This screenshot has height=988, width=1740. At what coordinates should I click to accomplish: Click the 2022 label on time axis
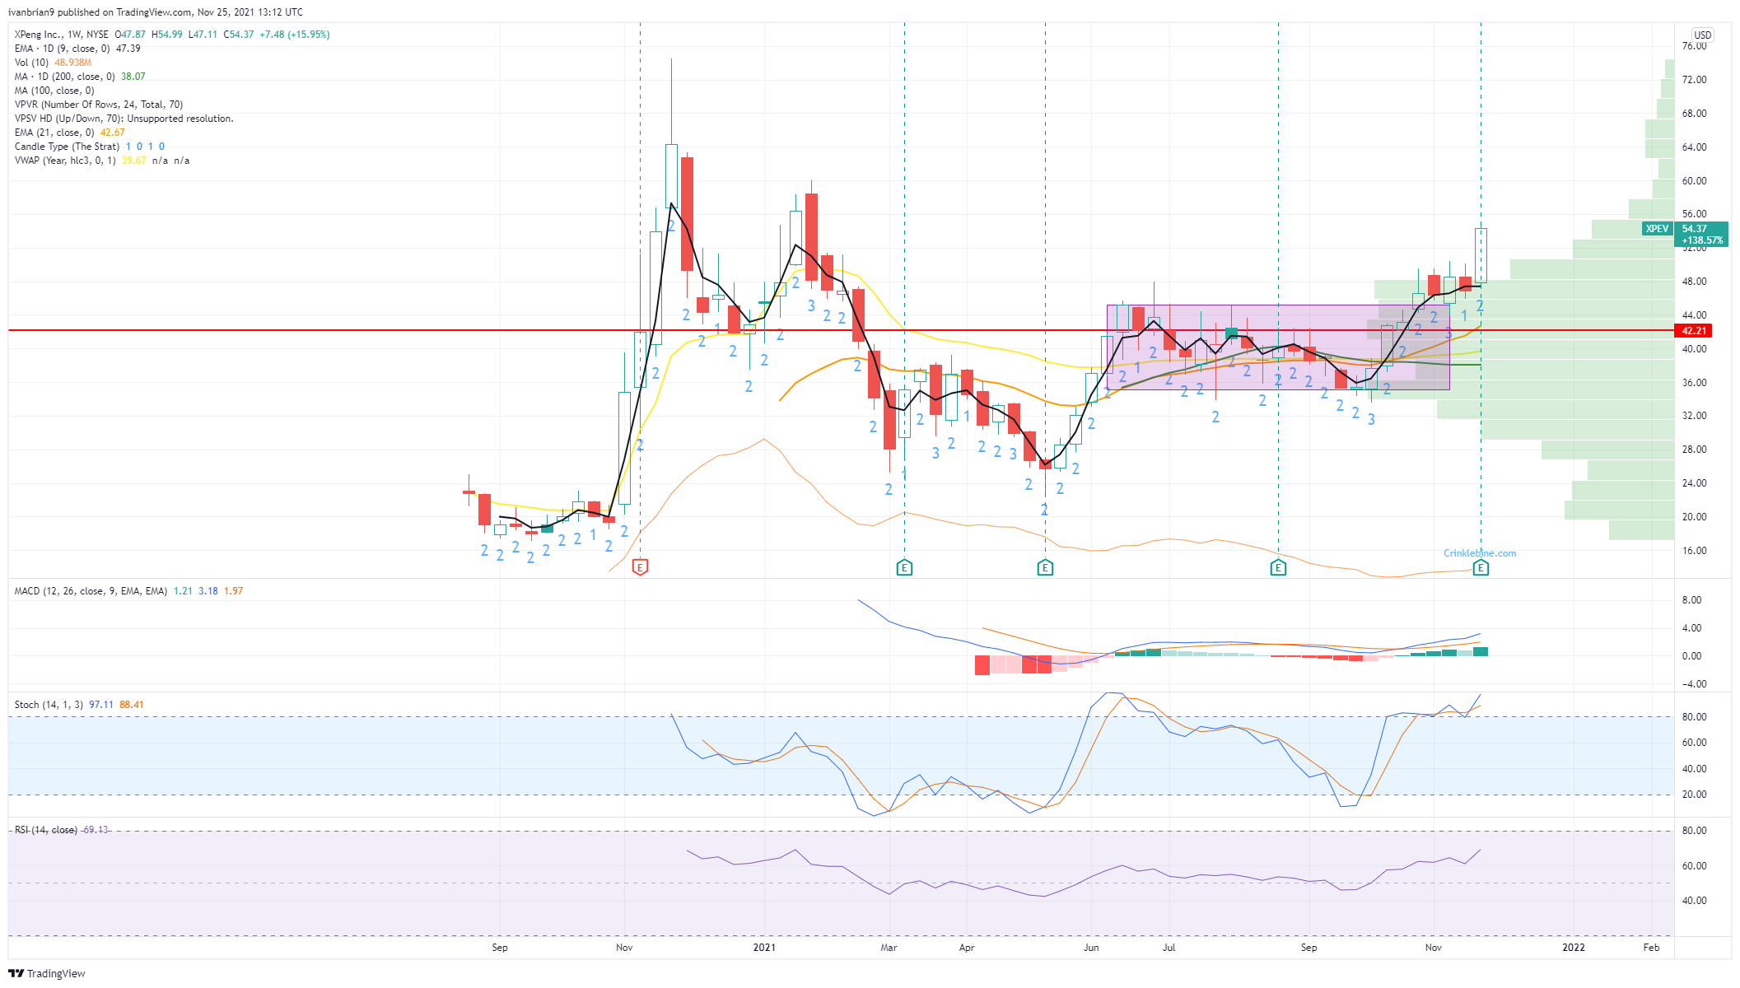[x=1574, y=948]
